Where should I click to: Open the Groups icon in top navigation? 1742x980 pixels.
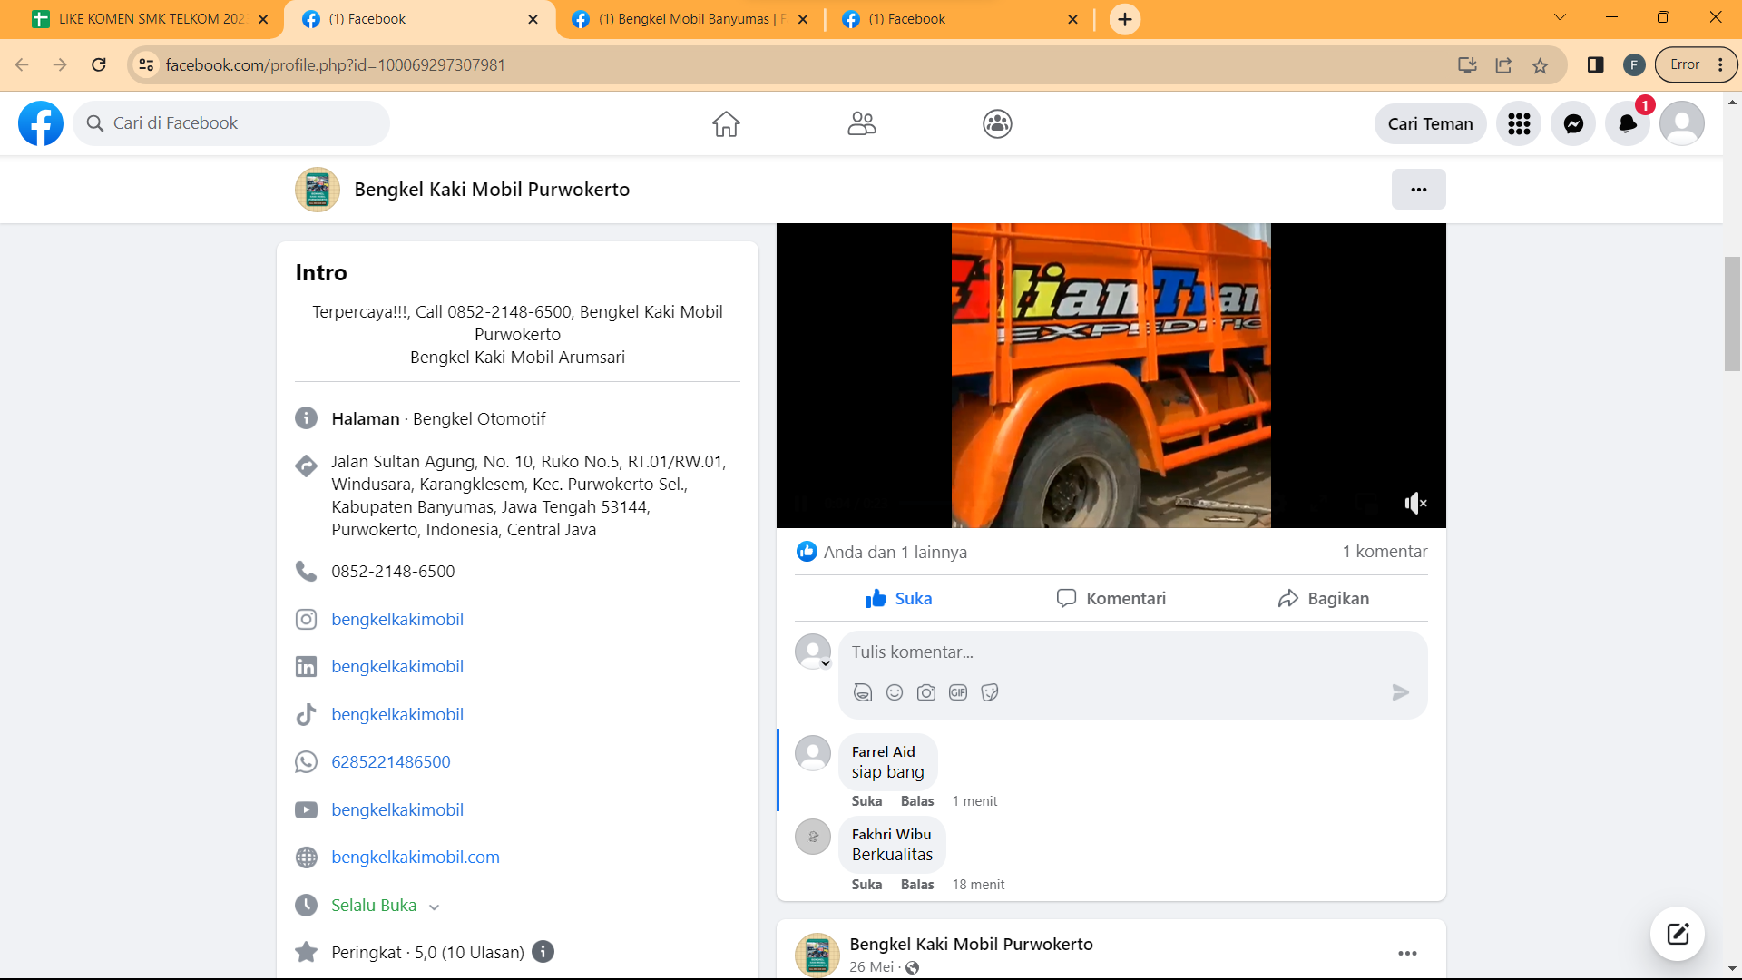tap(997, 123)
